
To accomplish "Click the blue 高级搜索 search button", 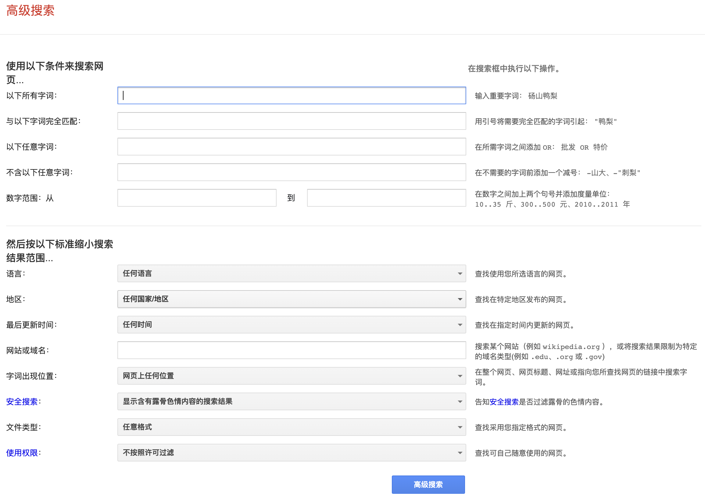I will (x=428, y=484).
